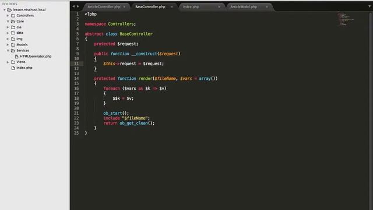373x210 pixels.
Task: Select the Models folder label
Action: [22, 45]
